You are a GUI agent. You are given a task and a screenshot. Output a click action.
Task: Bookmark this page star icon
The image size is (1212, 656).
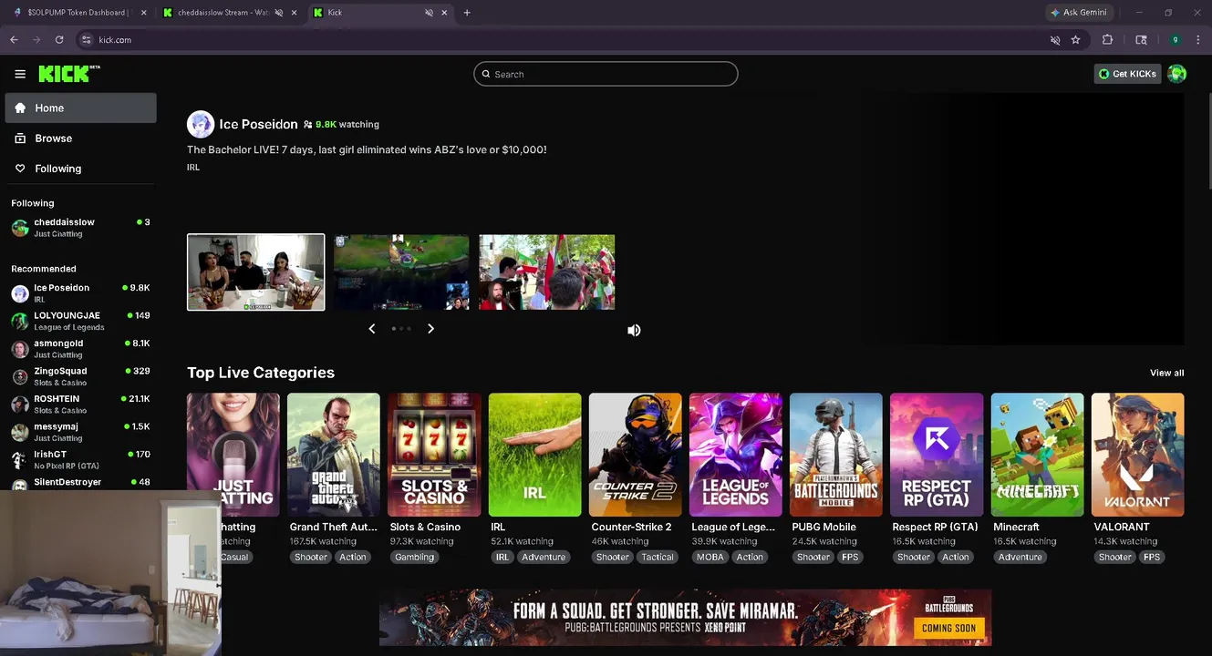[x=1075, y=40]
